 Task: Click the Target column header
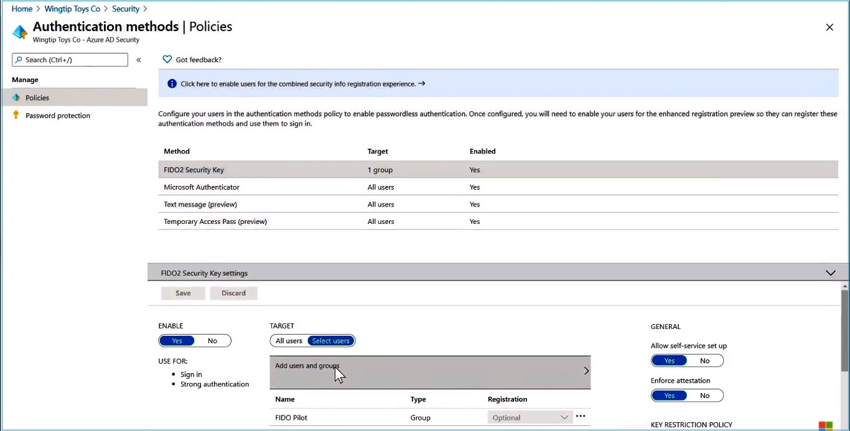(x=378, y=151)
